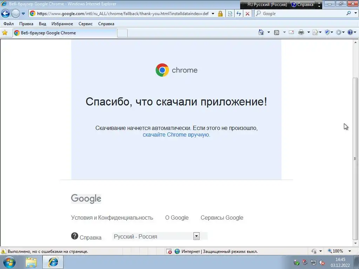Open the Правка menu
The height and width of the screenshot is (269, 359).
click(26, 24)
